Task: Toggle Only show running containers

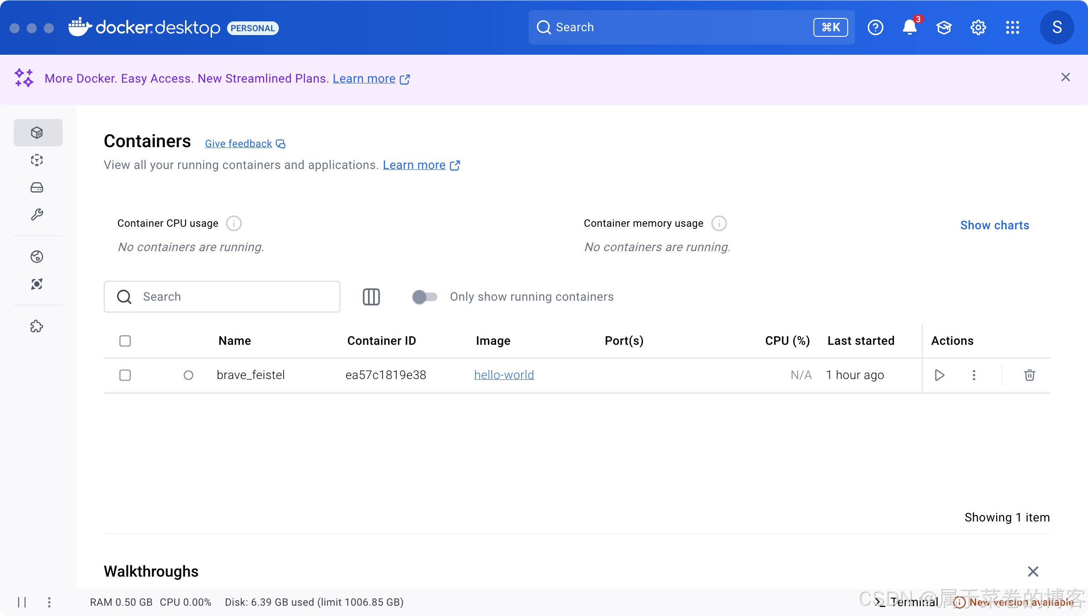Action: [424, 297]
